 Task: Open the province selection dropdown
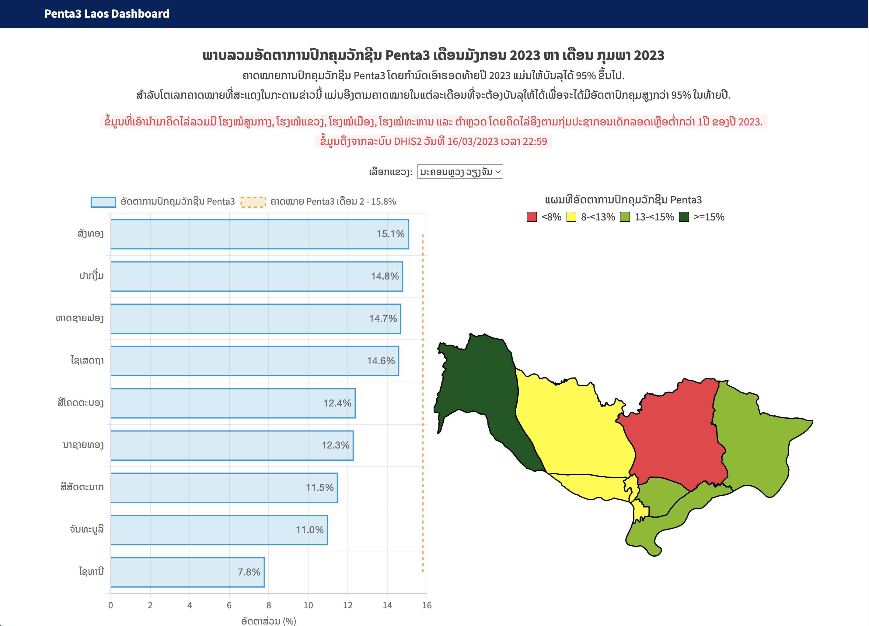pos(460,172)
